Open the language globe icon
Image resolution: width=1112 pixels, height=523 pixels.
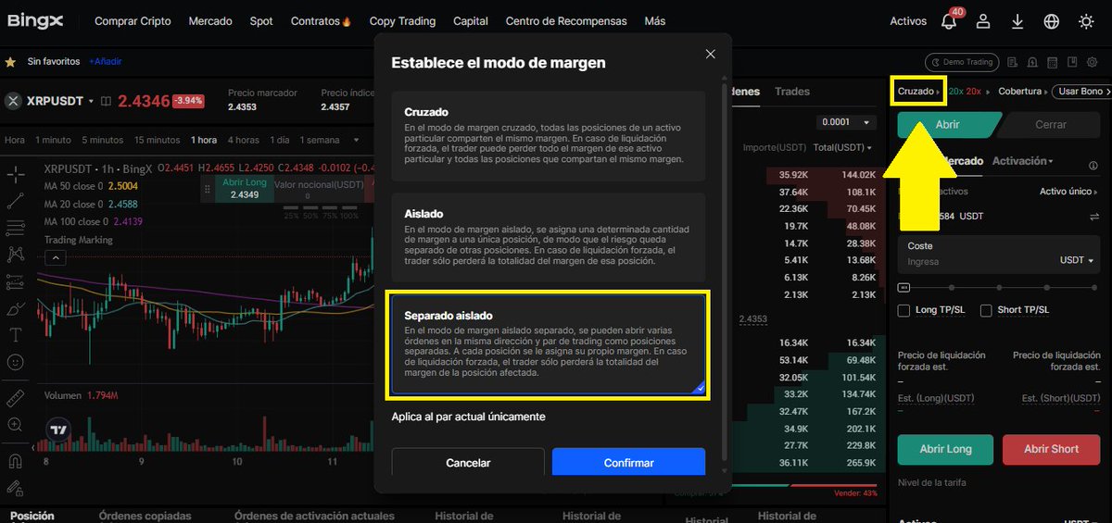(1052, 21)
